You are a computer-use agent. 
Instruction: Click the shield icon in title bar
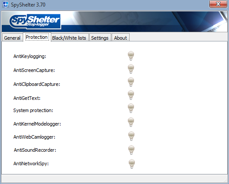point(6,4)
